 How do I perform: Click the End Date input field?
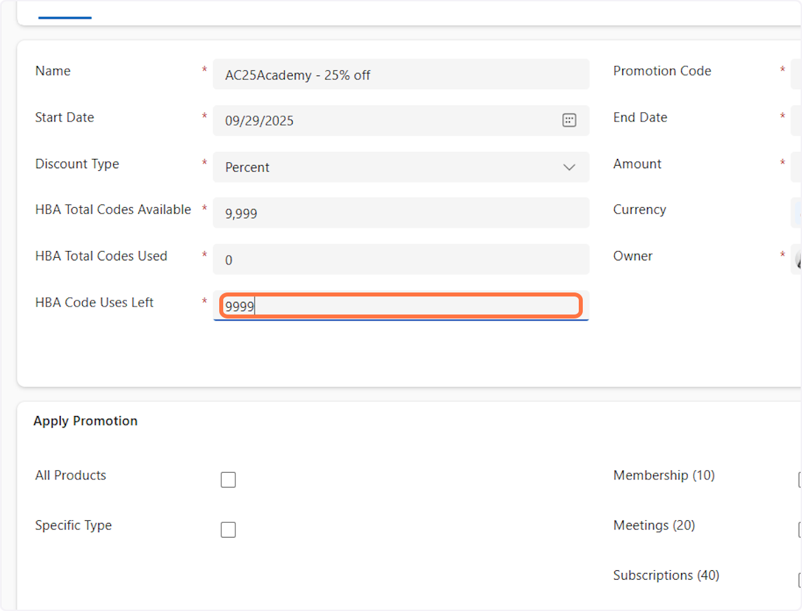(x=797, y=120)
